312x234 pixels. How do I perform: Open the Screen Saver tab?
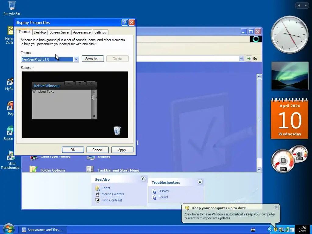pyautogui.click(x=59, y=32)
